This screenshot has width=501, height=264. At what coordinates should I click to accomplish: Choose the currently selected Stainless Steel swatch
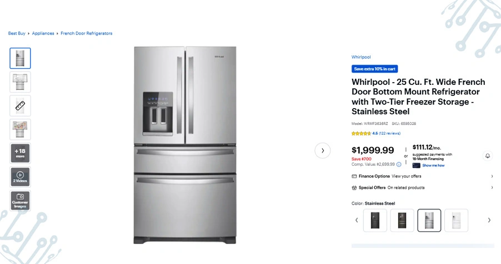pyautogui.click(x=429, y=220)
